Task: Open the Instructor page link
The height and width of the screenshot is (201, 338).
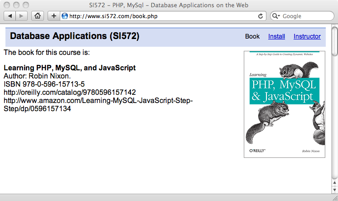Action: pyautogui.click(x=307, y=36)
